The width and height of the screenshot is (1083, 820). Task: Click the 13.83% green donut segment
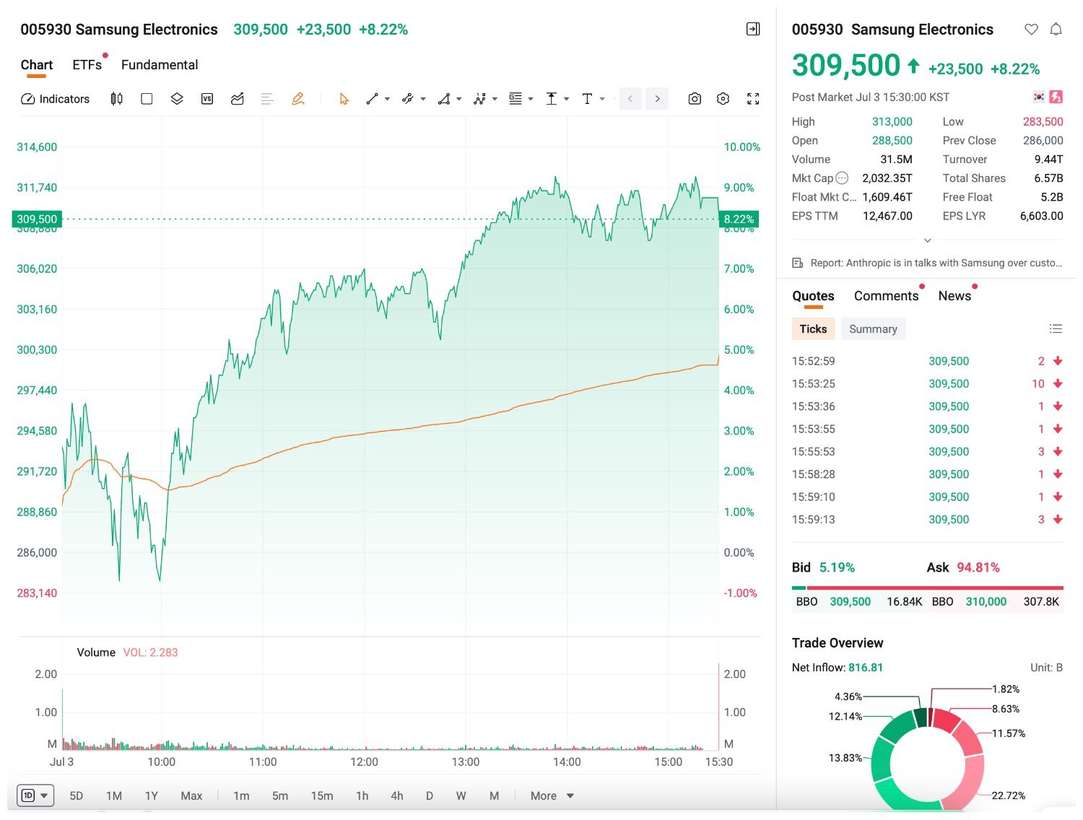881,759
